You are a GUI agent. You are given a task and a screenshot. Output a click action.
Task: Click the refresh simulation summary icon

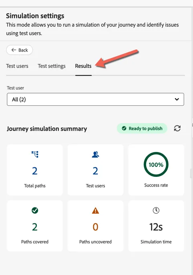coord(177,128)
